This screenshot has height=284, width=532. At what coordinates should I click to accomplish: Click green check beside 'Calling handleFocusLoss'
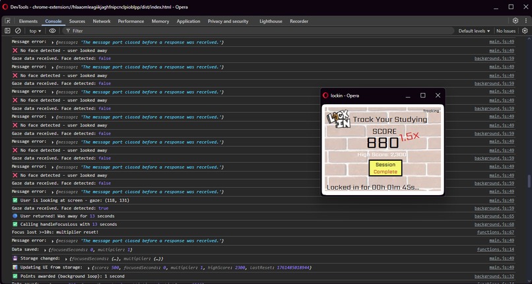coord(15,224)
